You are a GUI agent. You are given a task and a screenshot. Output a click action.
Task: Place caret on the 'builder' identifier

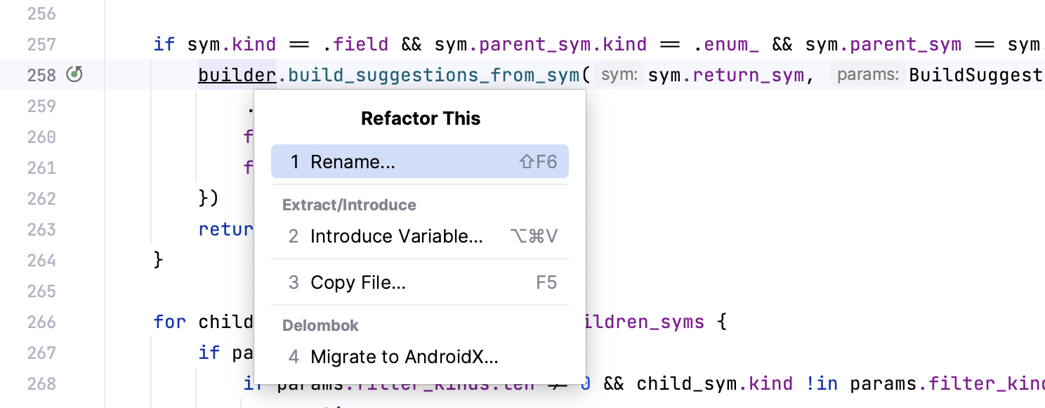pos(237,74)
